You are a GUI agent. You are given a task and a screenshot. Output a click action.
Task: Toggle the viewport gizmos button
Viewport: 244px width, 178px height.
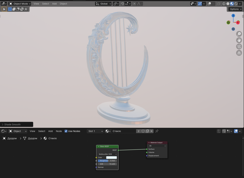(x=200, y=4)
